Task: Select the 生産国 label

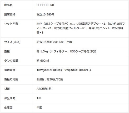Action: click(x=8, y=107)
